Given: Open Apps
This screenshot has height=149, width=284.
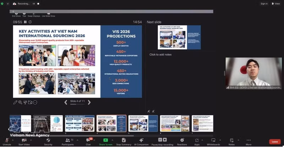Looking at the screenshot, I should point(197,142).
